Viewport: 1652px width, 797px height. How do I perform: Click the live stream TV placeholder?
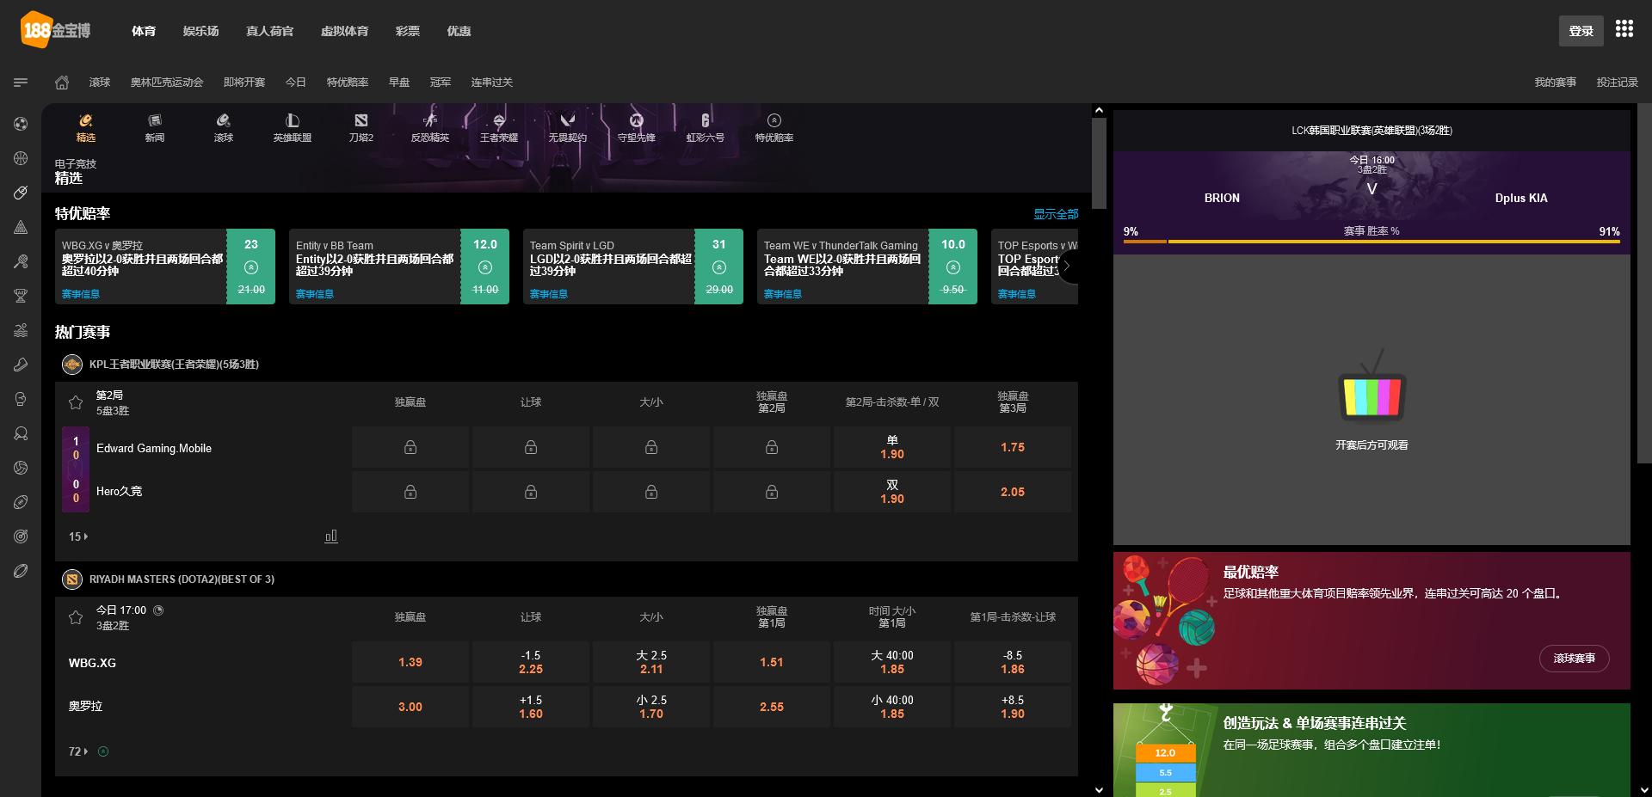tap(1372, 399)
